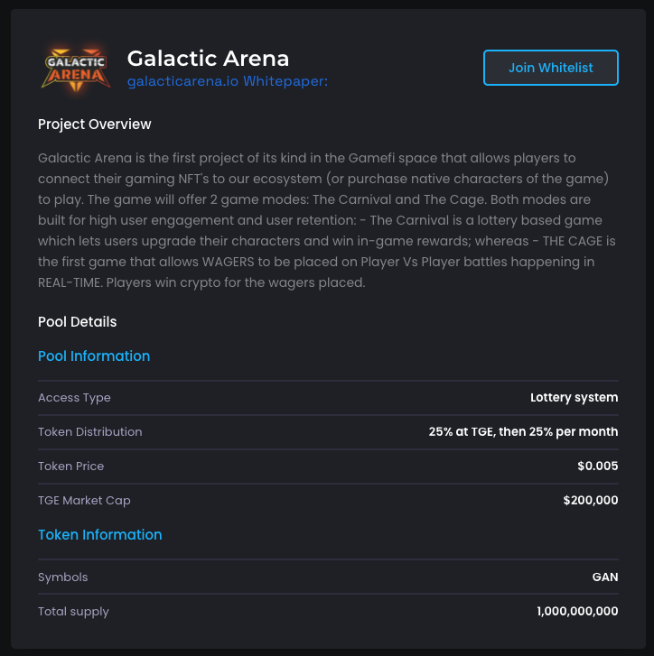Open the galacticarena.io website link
The height and width of the screenshot is (656, 654).
pyautogui.click(x=183, y=81)
